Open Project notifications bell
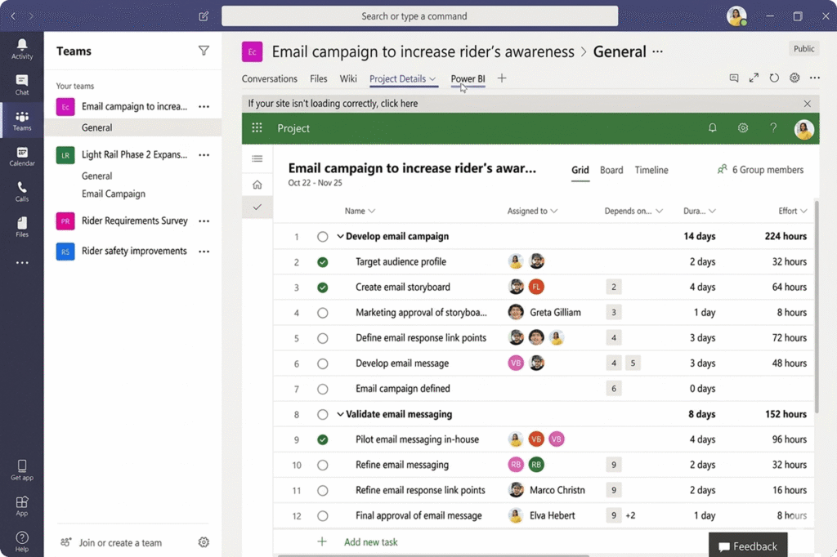The height and width of the screenshot is (557, 837). click(x=712, y=127)
